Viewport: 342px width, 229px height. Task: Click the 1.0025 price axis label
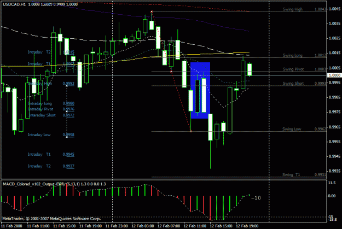tap(334, 38)
